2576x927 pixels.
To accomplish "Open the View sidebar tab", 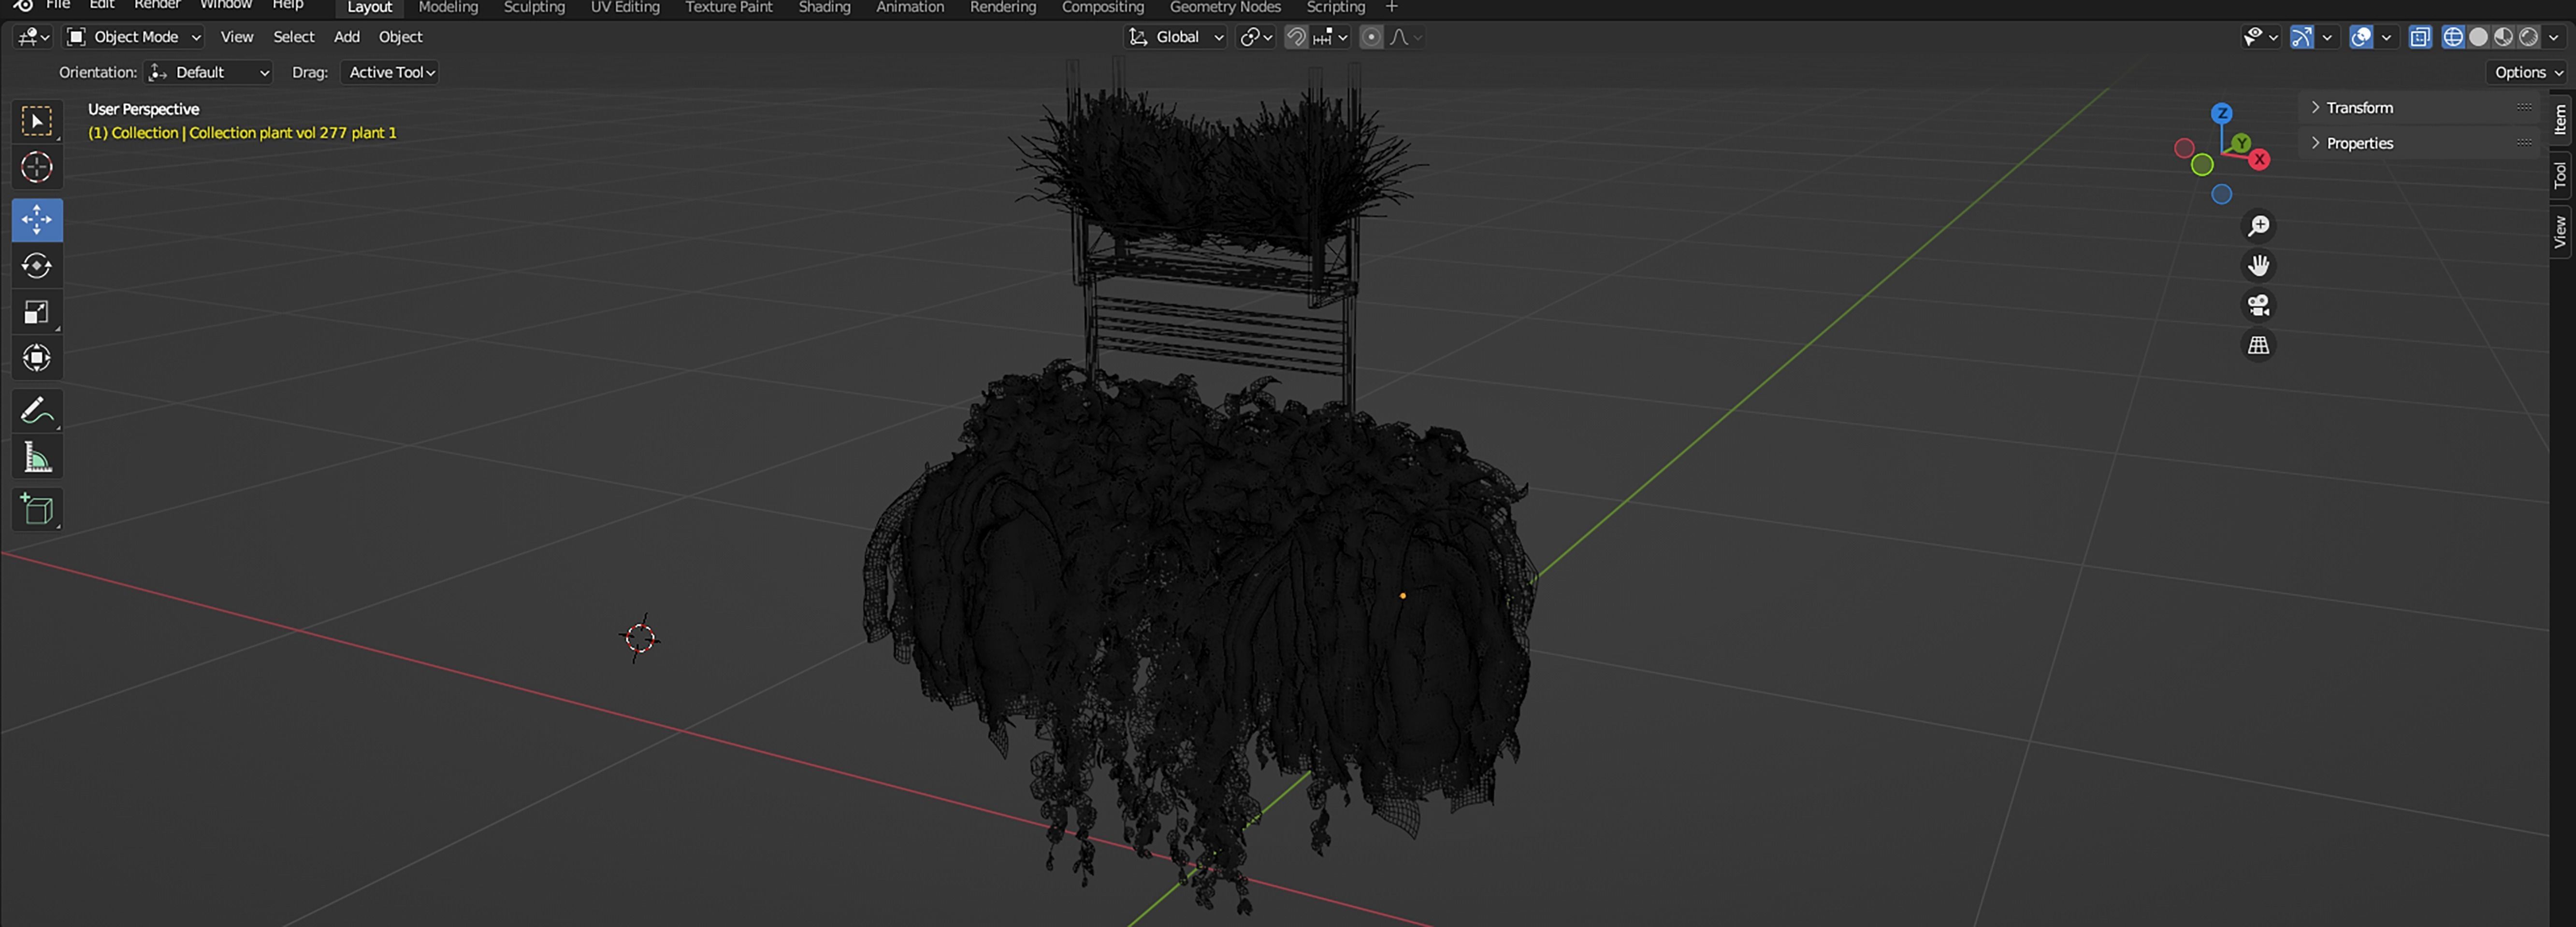I will (2560, 232).
